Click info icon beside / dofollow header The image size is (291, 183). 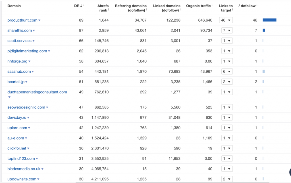pos(257,5)
